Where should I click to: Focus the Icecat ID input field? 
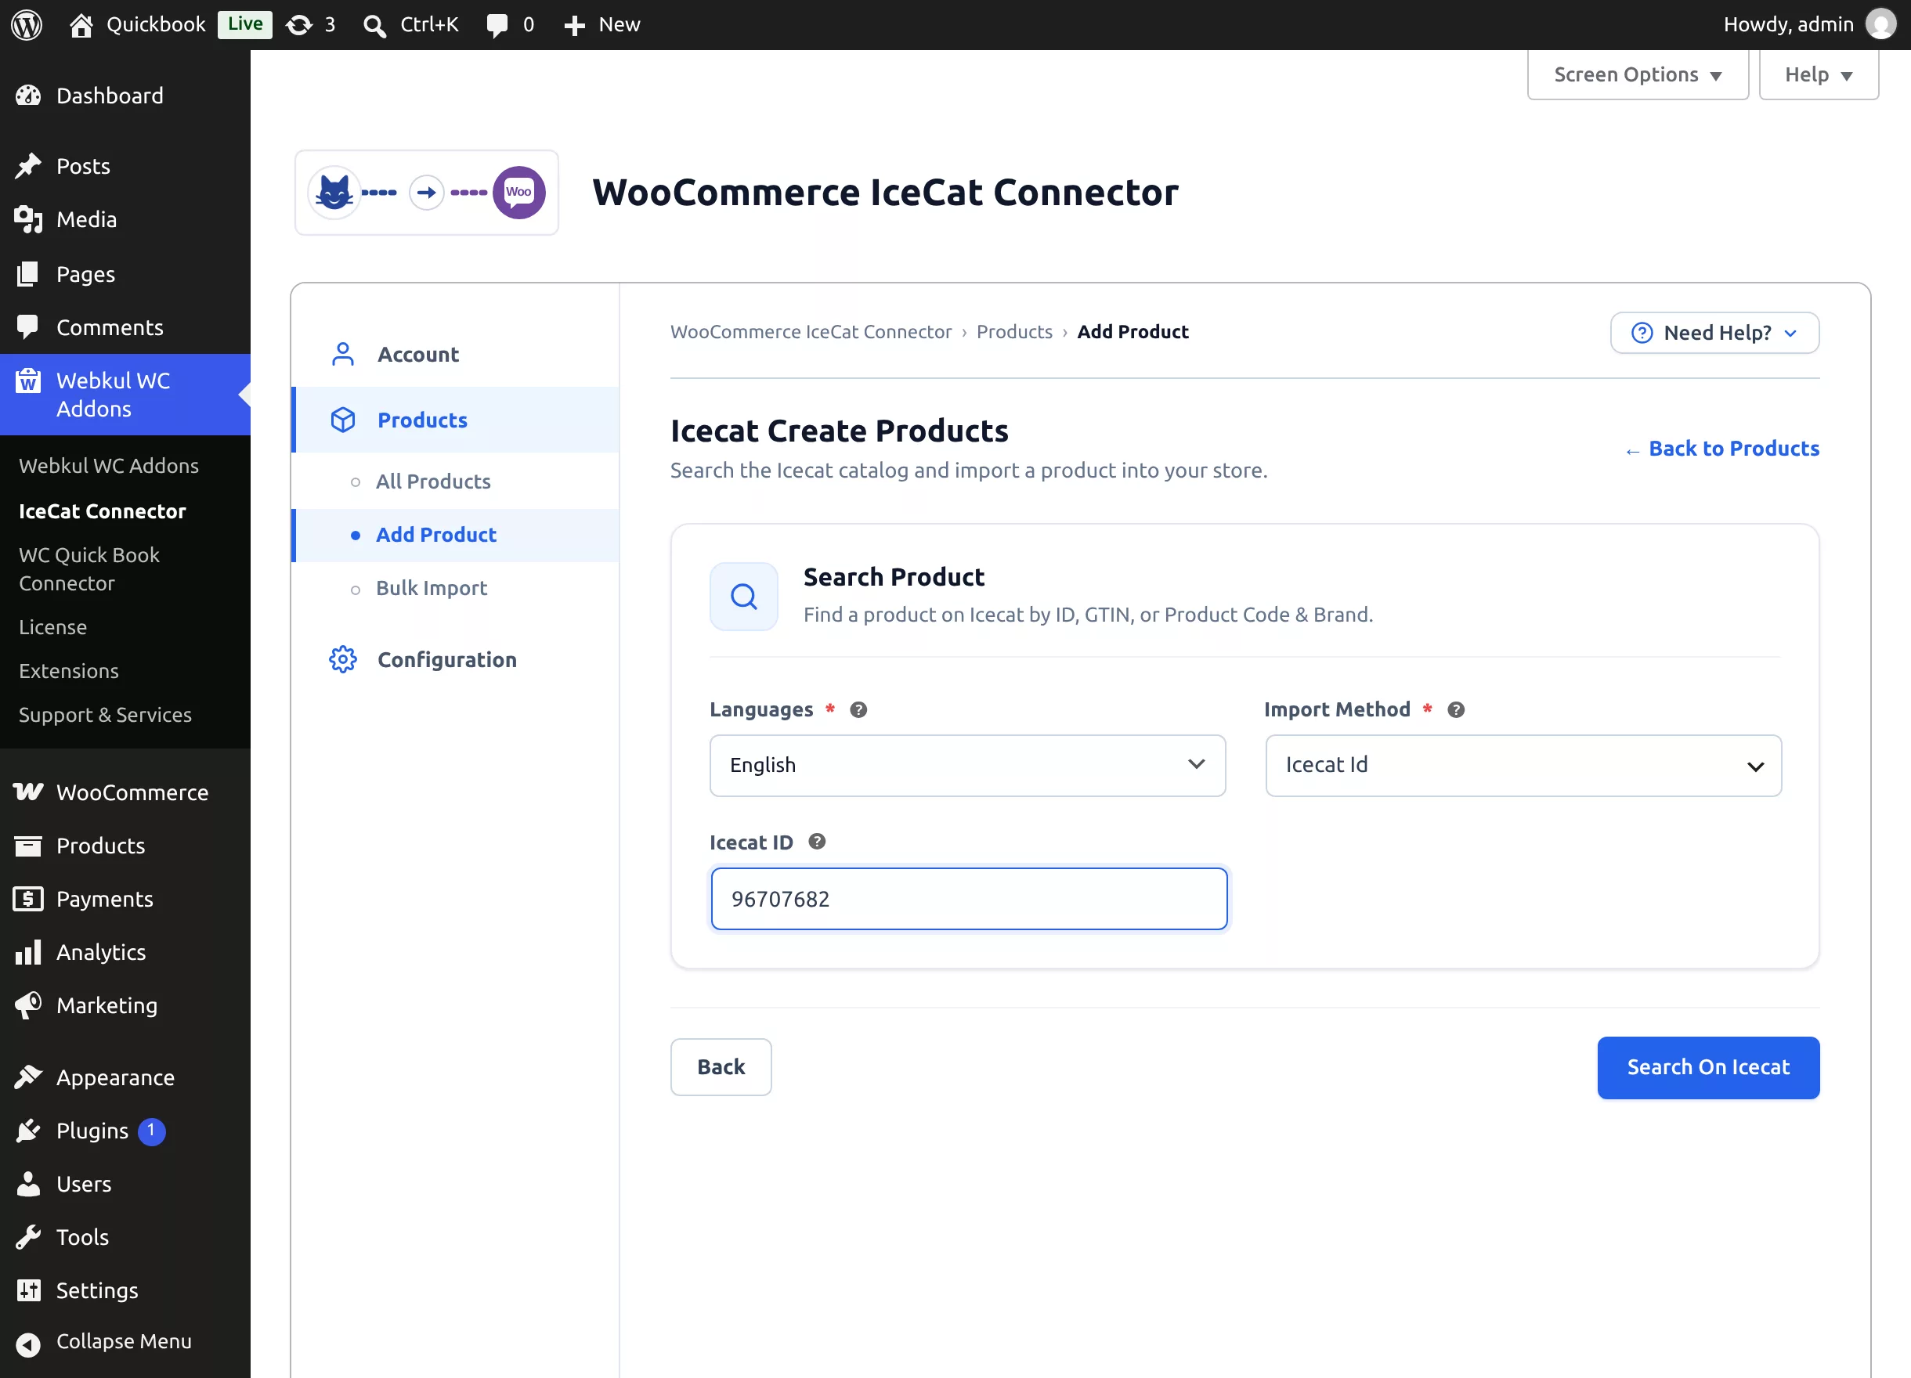pyautogui.click(x=968, y=899)
